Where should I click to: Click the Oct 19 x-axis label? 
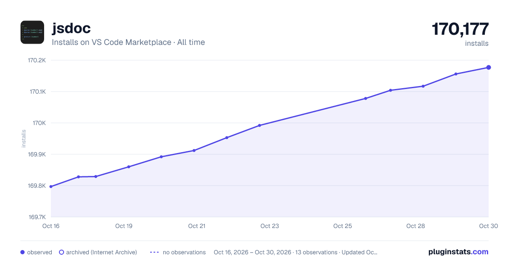pos(124,226)
